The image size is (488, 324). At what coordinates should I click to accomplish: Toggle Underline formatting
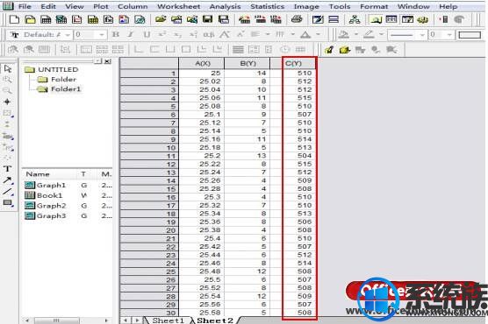coord(147,34)
